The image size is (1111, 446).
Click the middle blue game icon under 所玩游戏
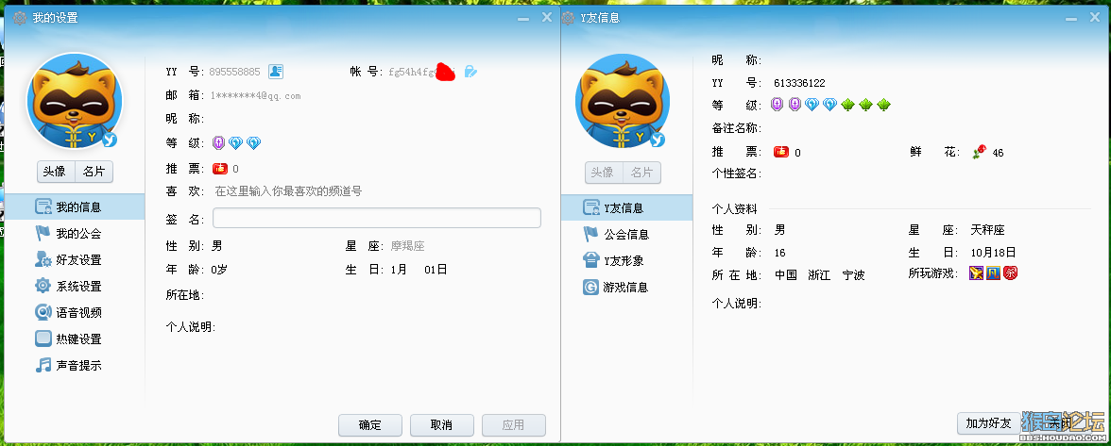point(994,273)
